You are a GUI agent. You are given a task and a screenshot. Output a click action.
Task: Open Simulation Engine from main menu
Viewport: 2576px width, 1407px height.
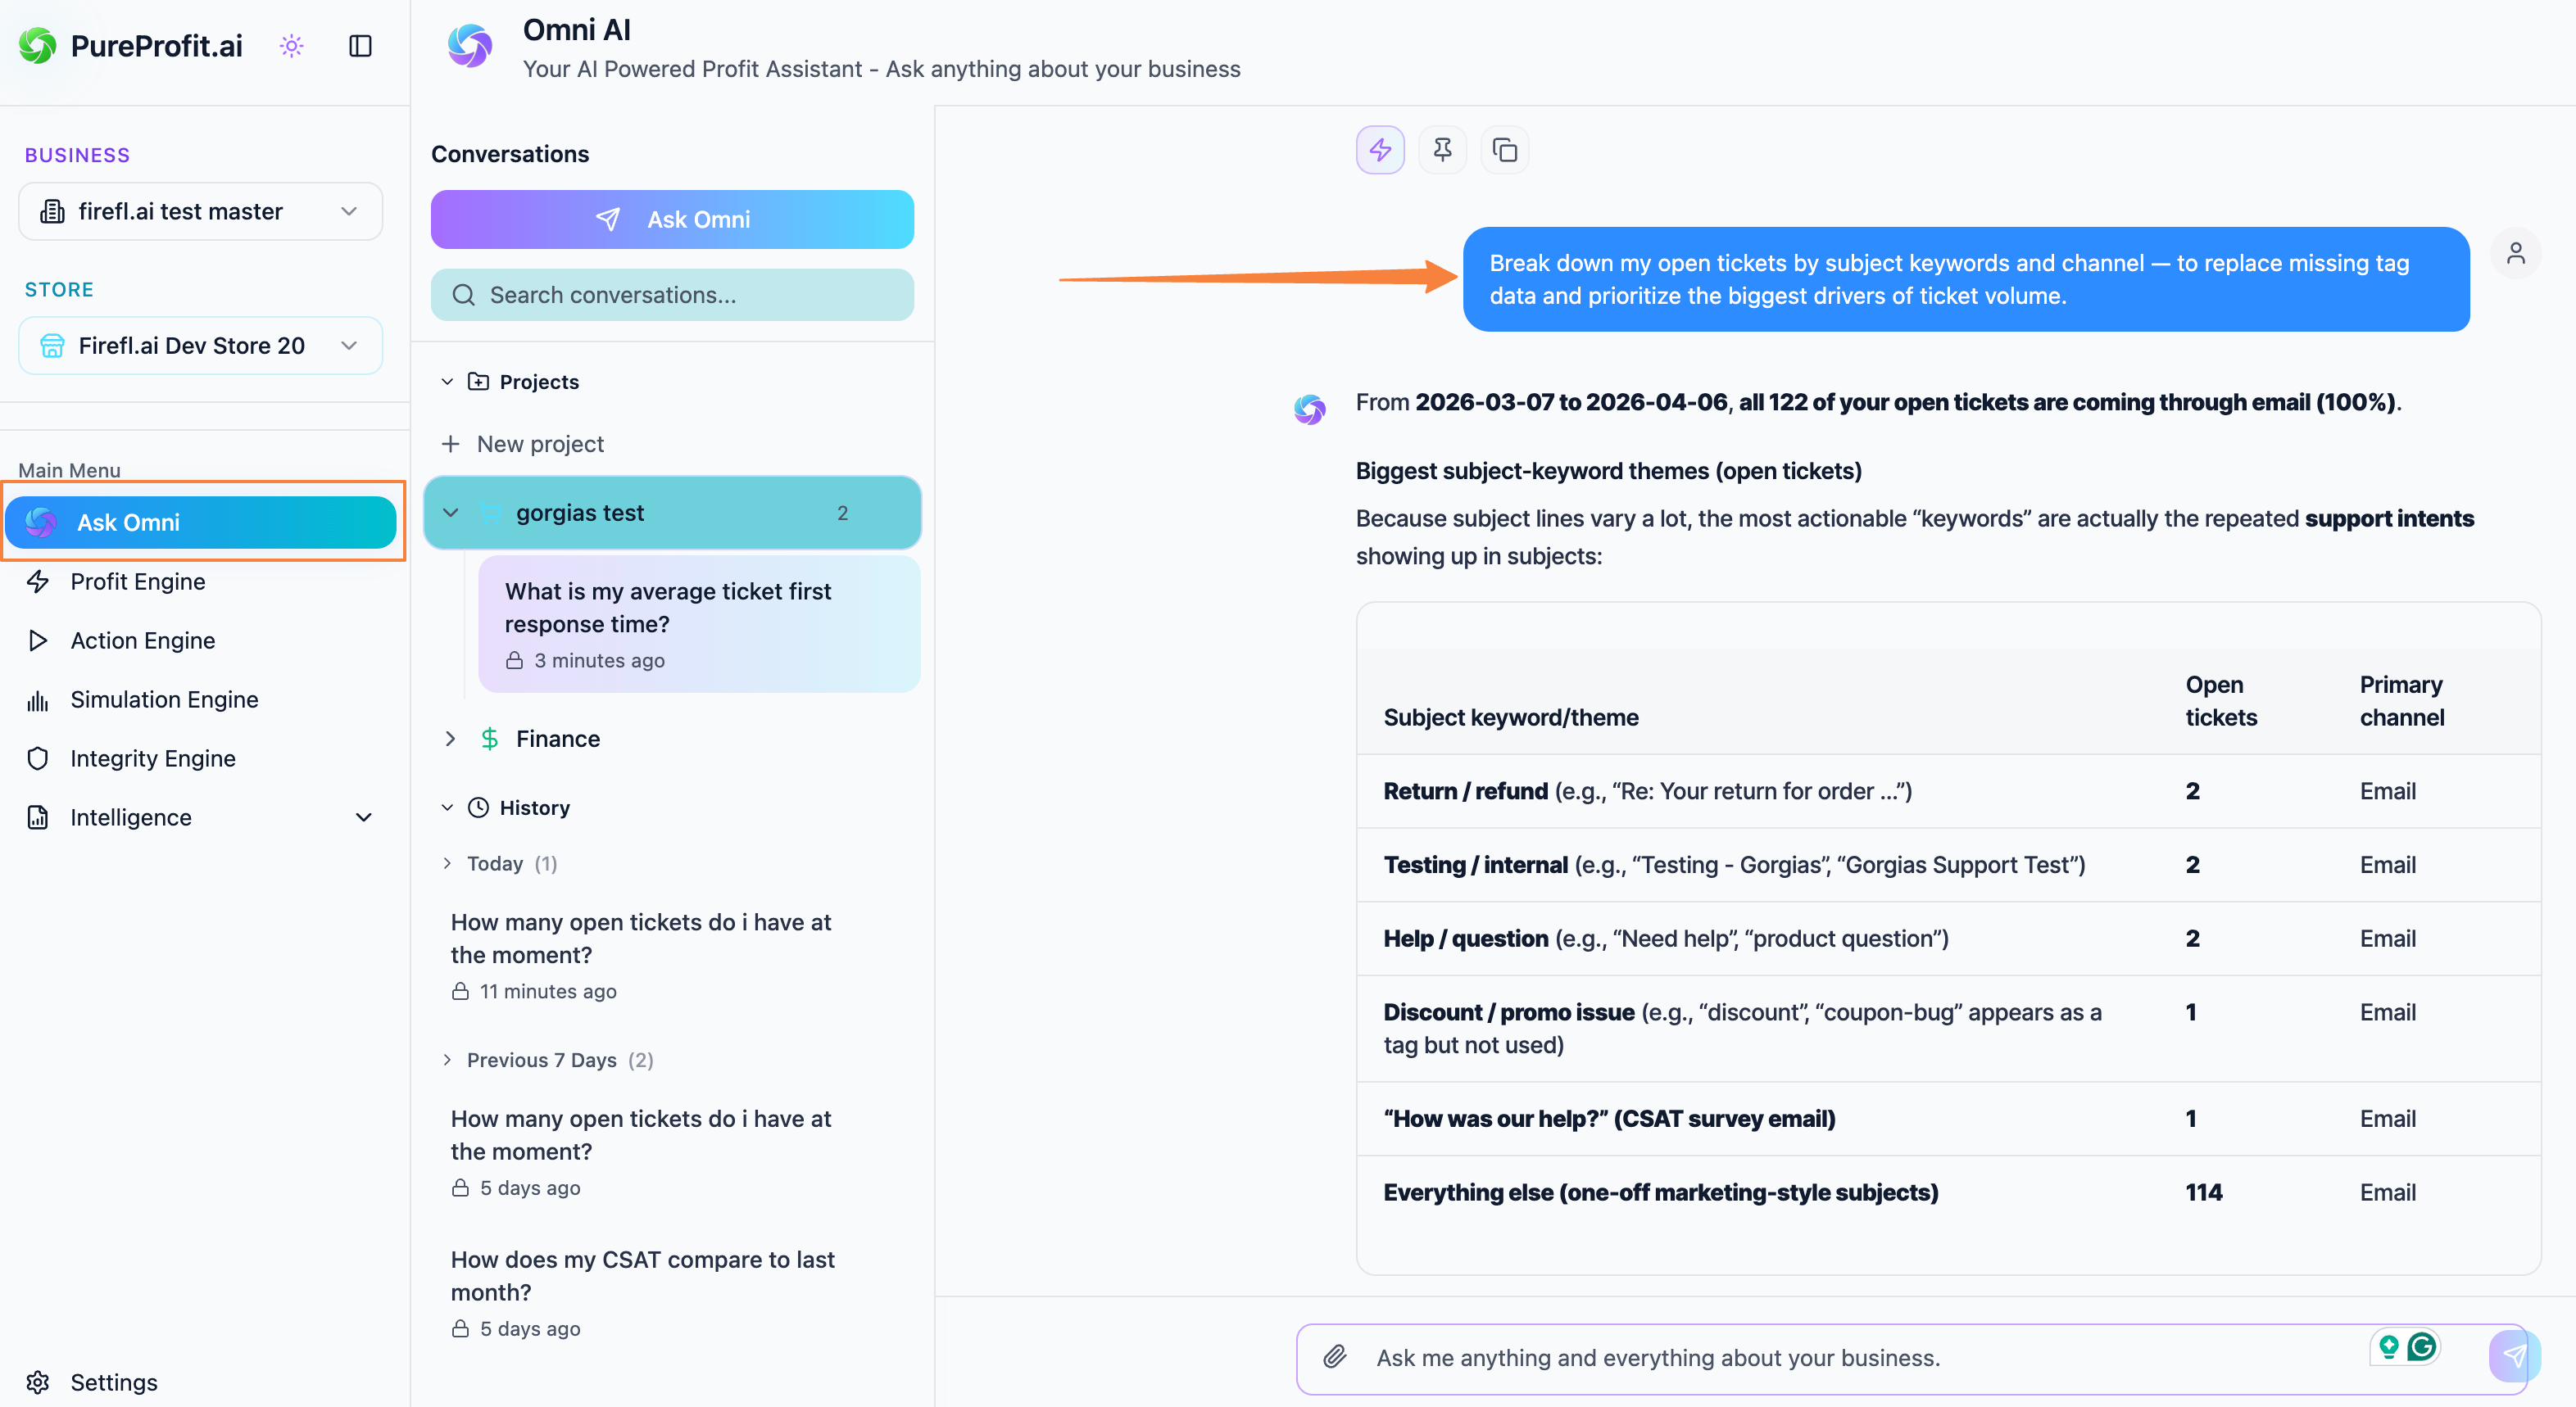[x=164, y=699]
